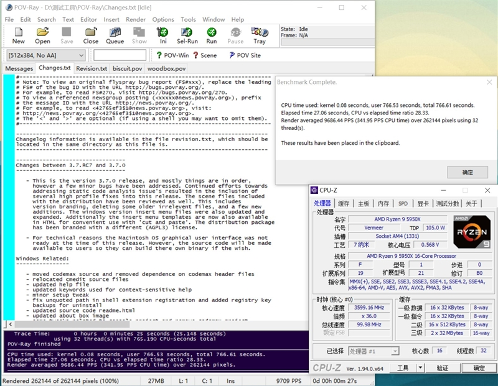Image resolution: width=498 pixels, height=386 pixels.
Task: Open the Help menu
Action: (x=238, y=19)
